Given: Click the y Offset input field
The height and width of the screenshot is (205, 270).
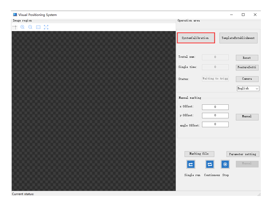Looking at the screenshot, I should click(x=215, y=115).
